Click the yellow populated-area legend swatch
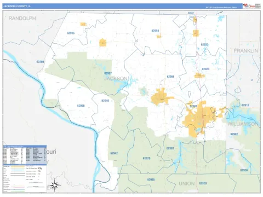The height and width of the screenshot is (197, 263). 18,166
